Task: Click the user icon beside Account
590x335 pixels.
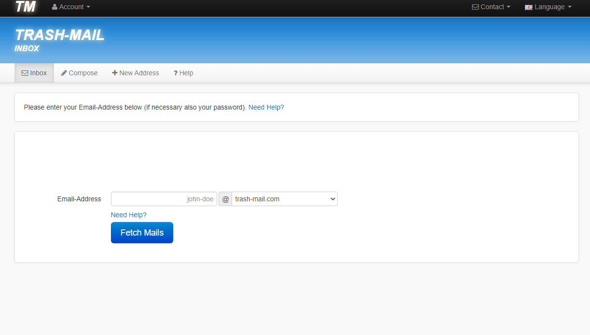Action: [x=55, y=7]
